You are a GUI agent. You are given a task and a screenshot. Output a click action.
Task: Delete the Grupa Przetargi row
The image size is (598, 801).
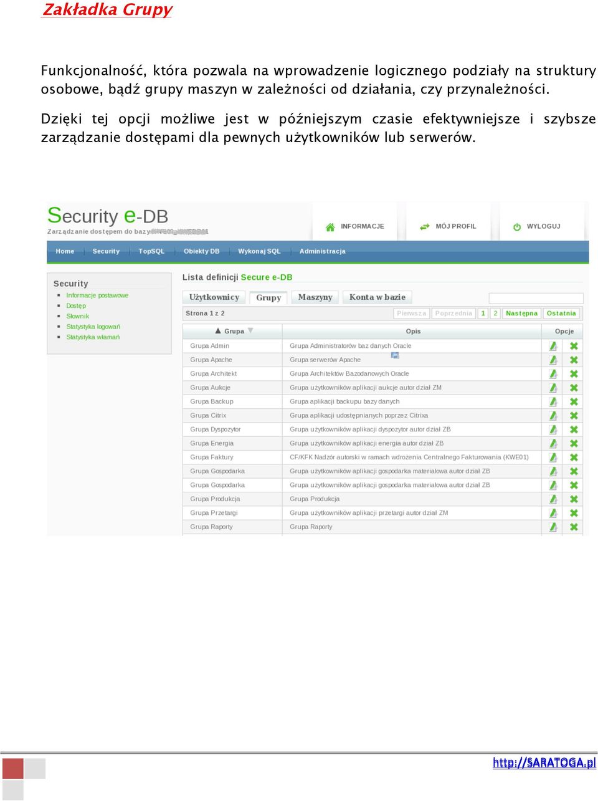[574, 513]
